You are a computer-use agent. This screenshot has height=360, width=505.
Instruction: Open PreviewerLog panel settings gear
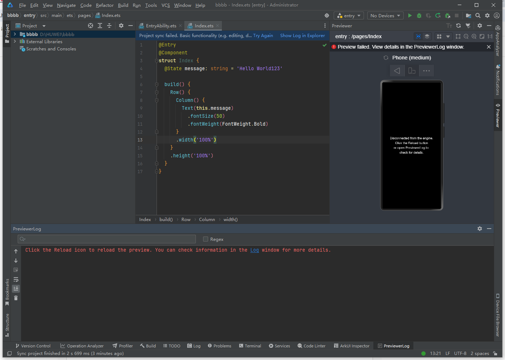480,229
